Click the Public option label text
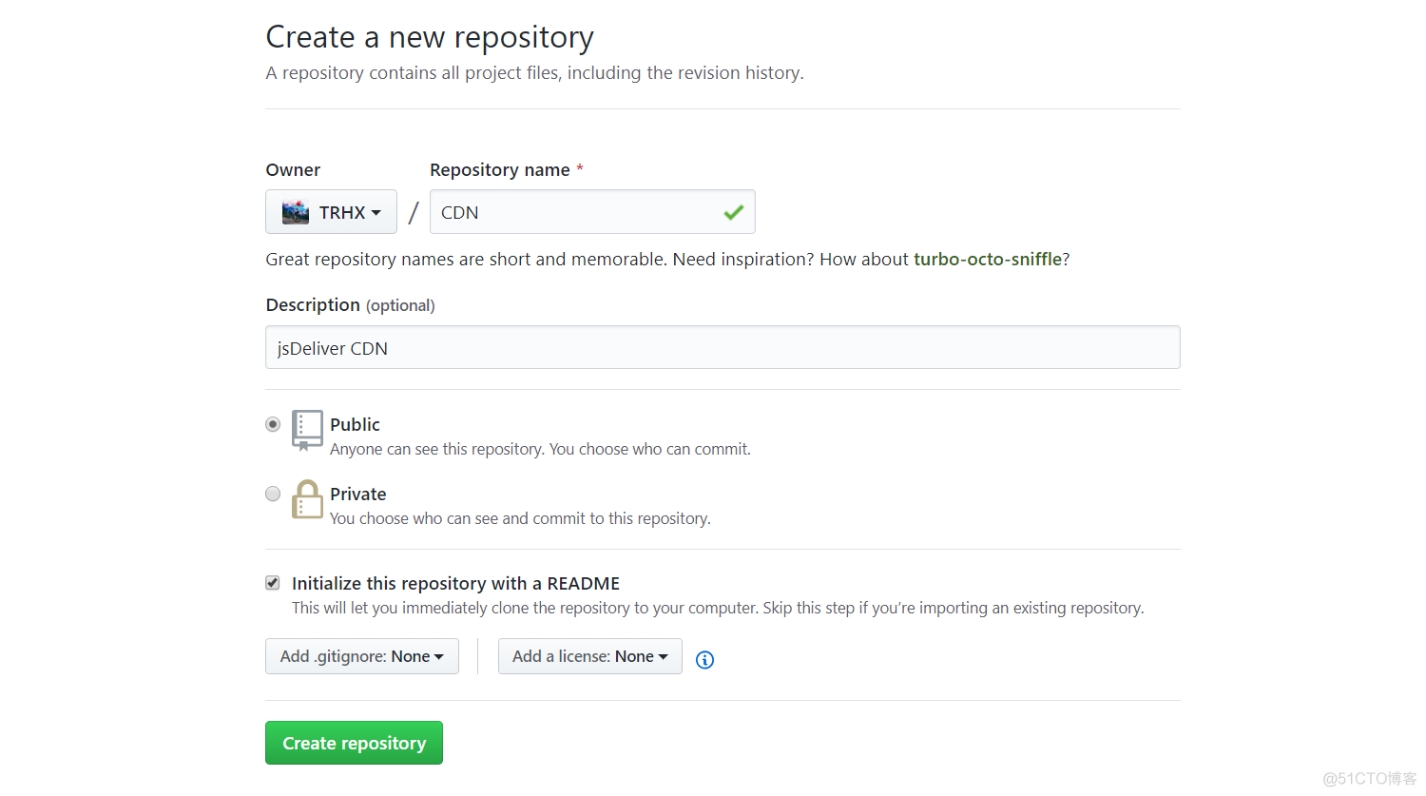 tap(355, 424)
